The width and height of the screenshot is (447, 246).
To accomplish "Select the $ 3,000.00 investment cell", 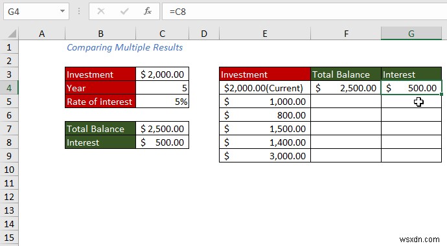I will 265,156.
